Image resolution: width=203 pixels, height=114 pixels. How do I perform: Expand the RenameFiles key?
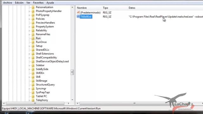point(29,35)
